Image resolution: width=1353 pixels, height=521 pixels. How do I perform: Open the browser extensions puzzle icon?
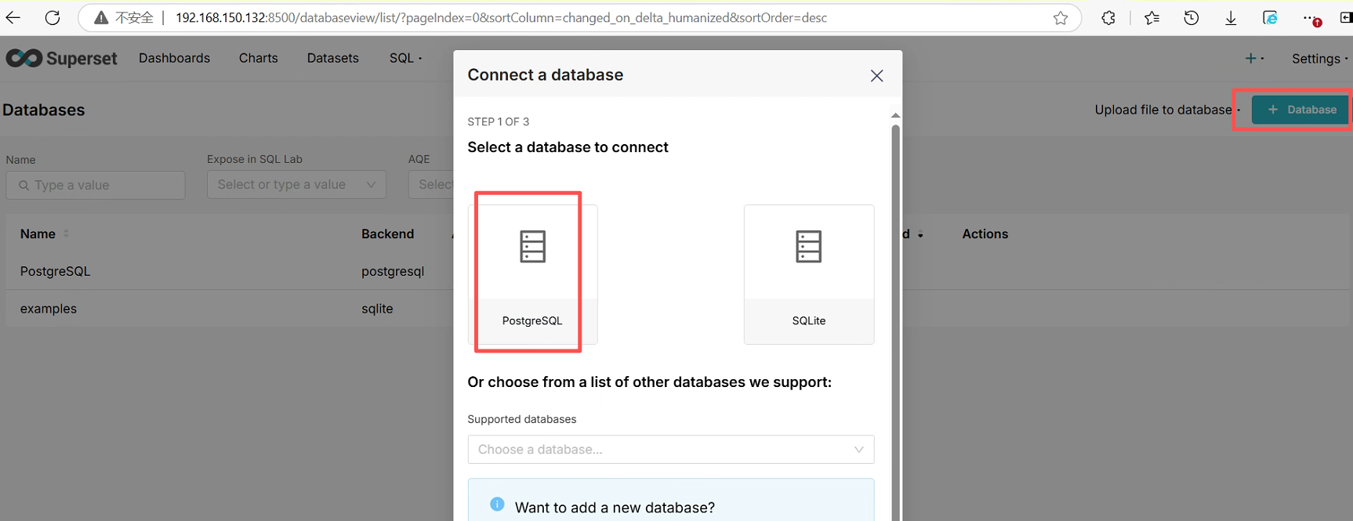point(1108,17)
